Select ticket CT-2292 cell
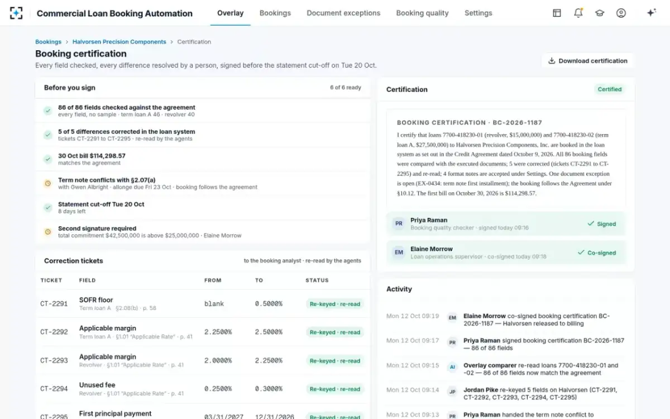 pos(54,332)
